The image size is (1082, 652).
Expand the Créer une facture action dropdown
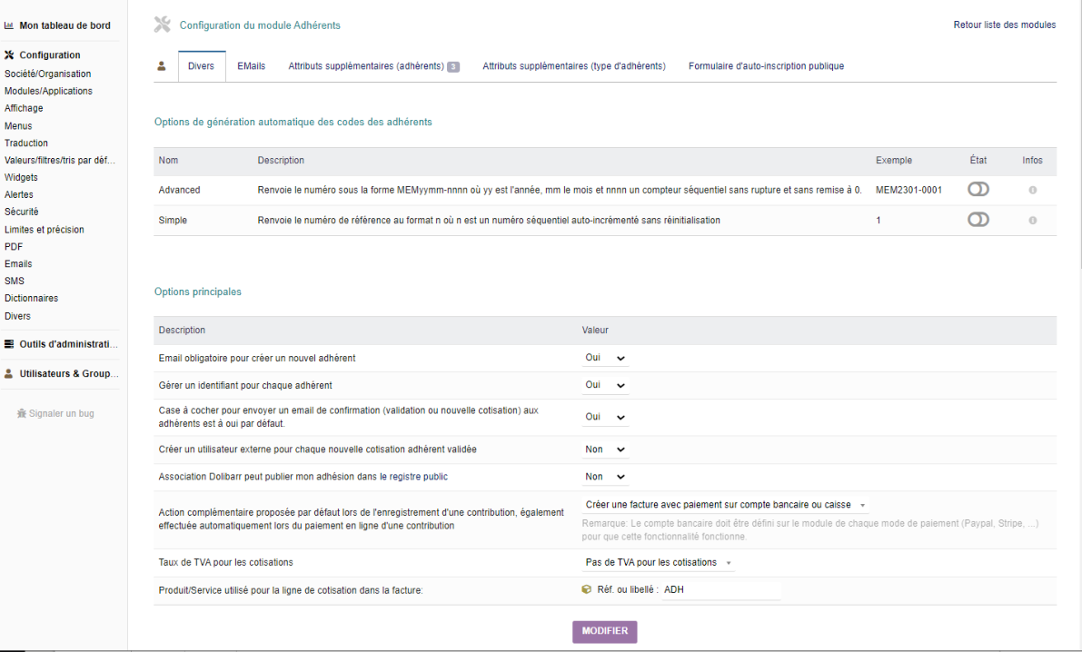pyautogui.click(x=725, y=505)
